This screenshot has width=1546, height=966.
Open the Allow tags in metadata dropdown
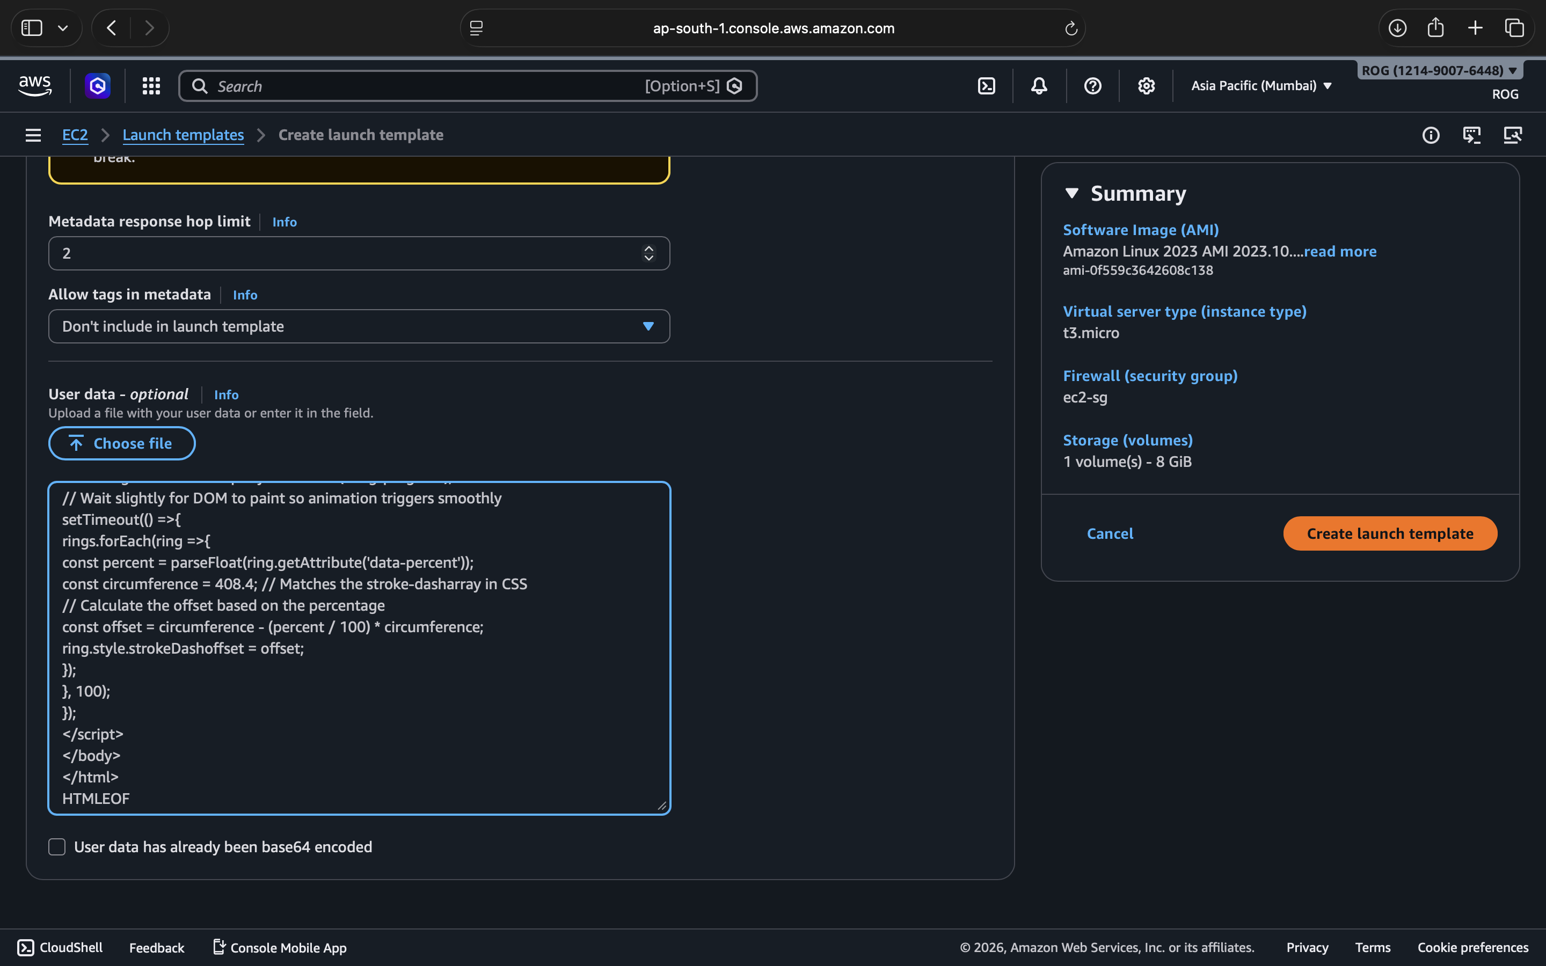click(x=359, y=326)
